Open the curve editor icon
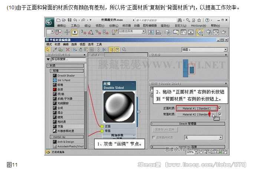Image resolution: width=257 pixels, height=171 pixels. tap(183, 32)
